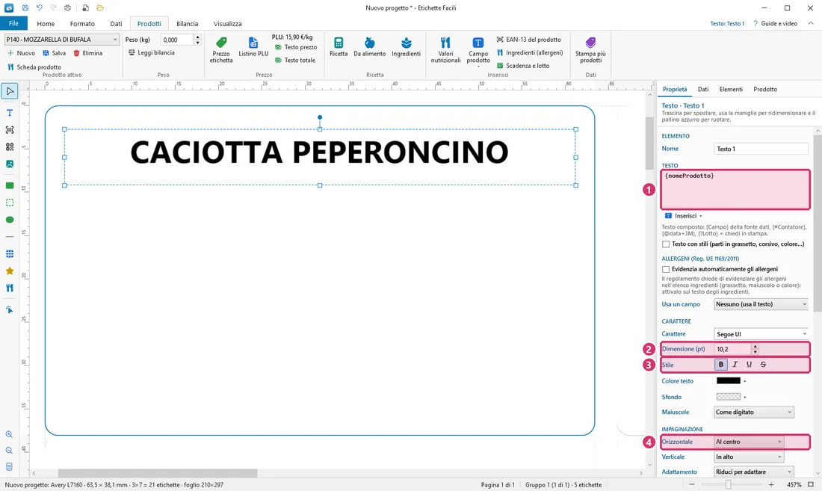Image resolution: width=822 pixels, height=491 pixels.
Task: Choose the Text tool in left toolbar
Action: [10, 113]
